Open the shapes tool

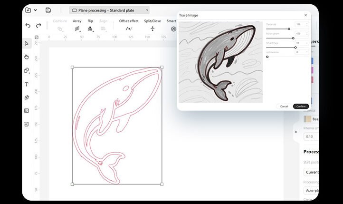(x=27, y=70)
